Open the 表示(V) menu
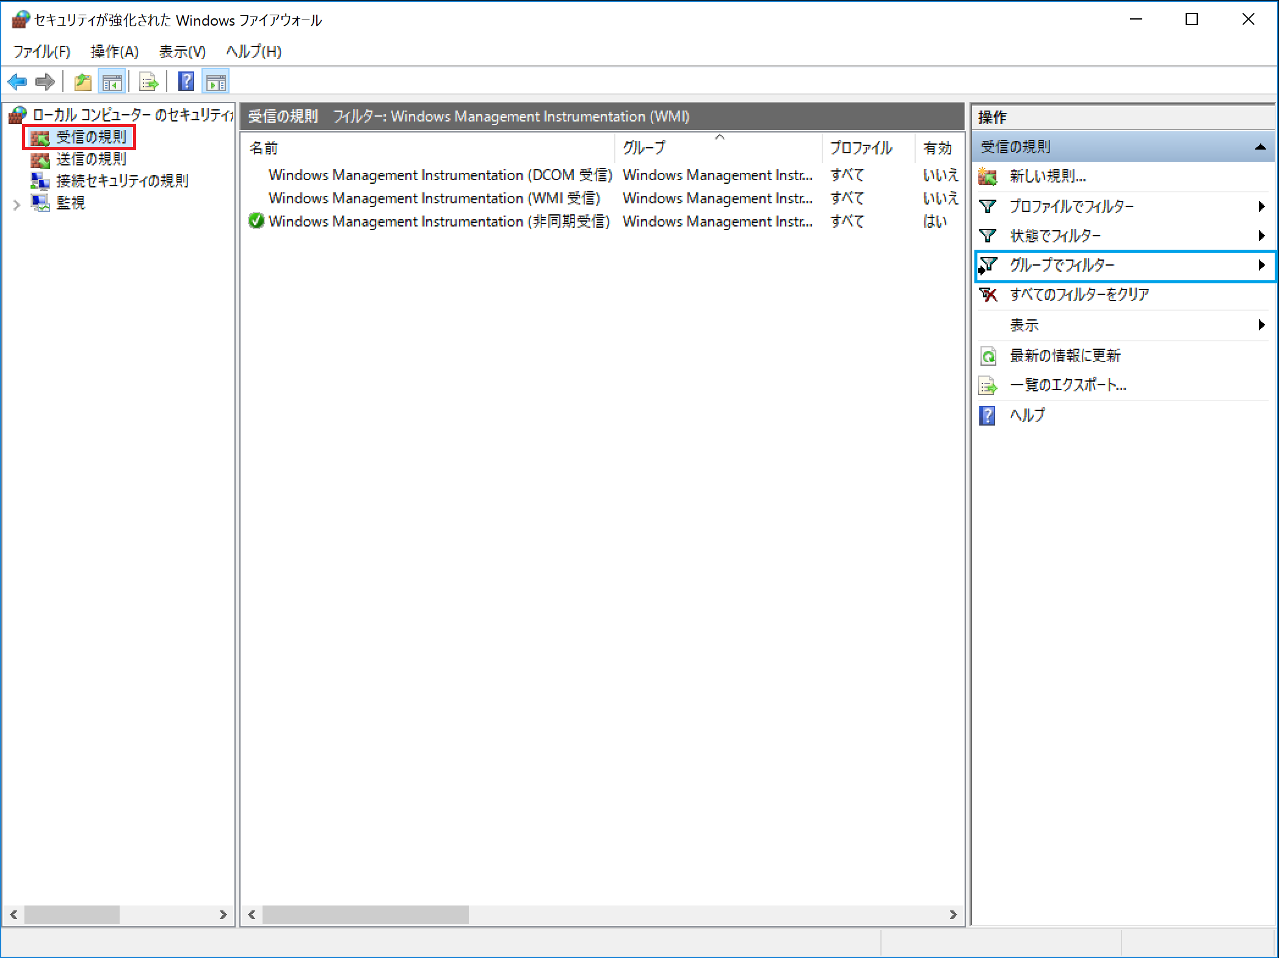 [x=182, y=51]
